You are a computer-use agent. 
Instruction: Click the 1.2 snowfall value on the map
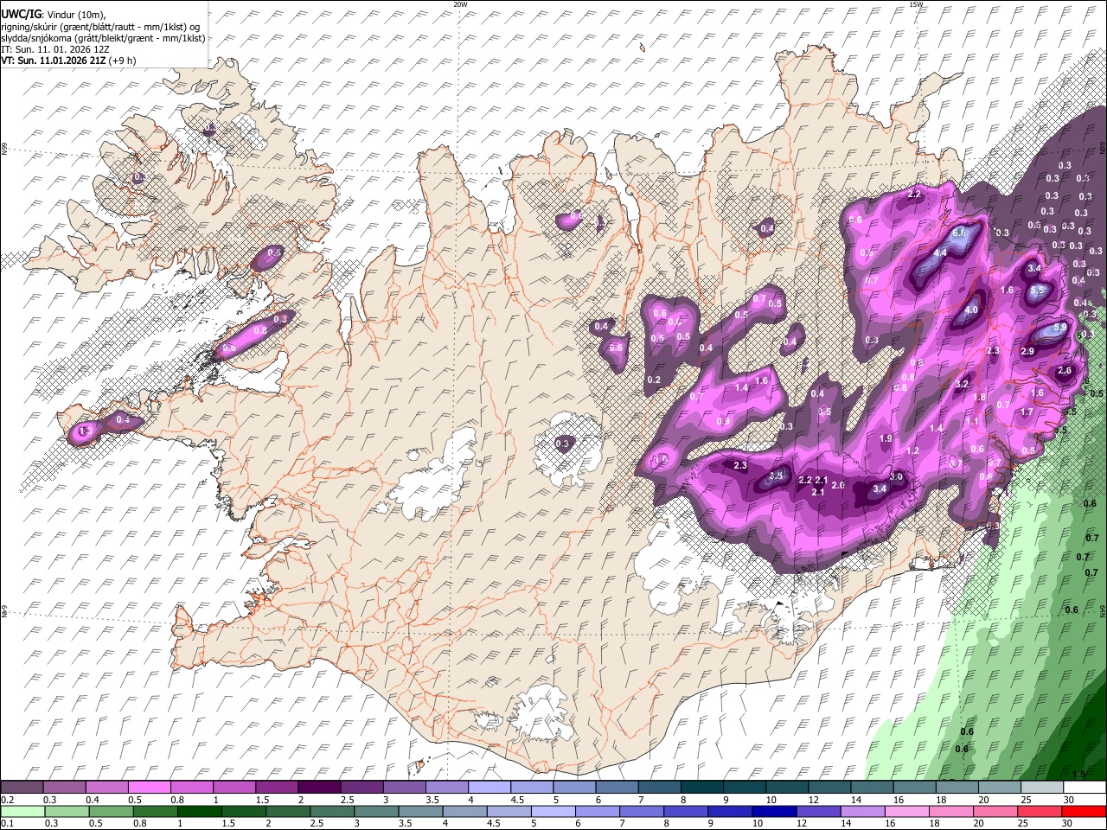912,451
